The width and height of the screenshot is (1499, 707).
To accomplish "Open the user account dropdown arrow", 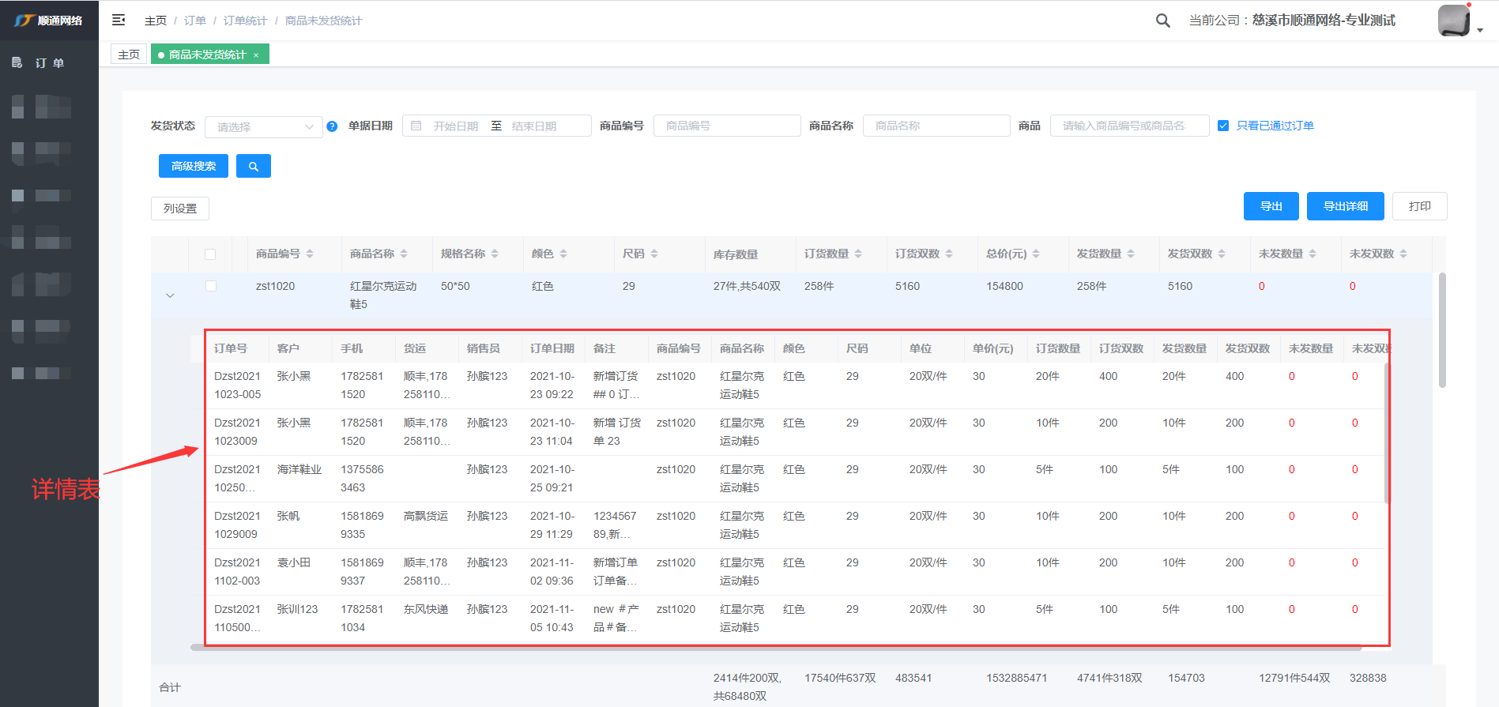I will pyautogui.click(x=1480, y=30).
